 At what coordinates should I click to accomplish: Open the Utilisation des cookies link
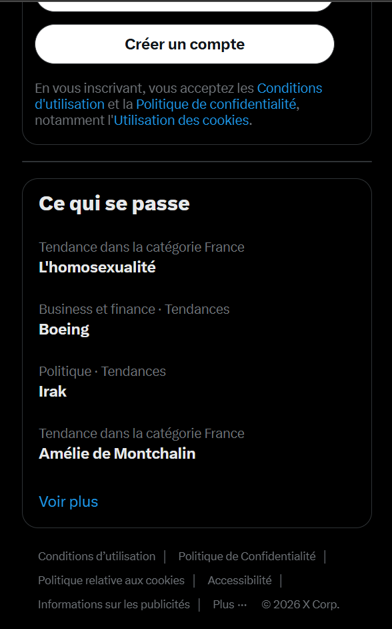pos(181,120)
